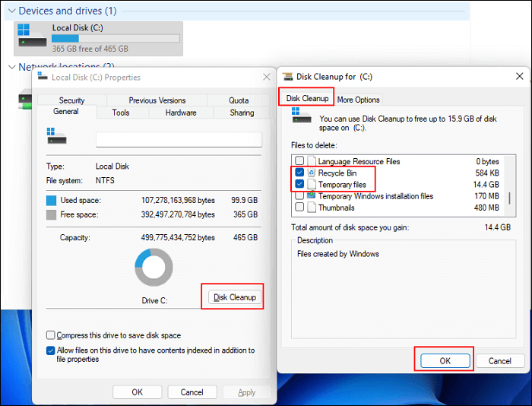Disable file content indexing checkbox
Image resolution: width=532 pixels, height=406 pixels.
pos(51,350)
